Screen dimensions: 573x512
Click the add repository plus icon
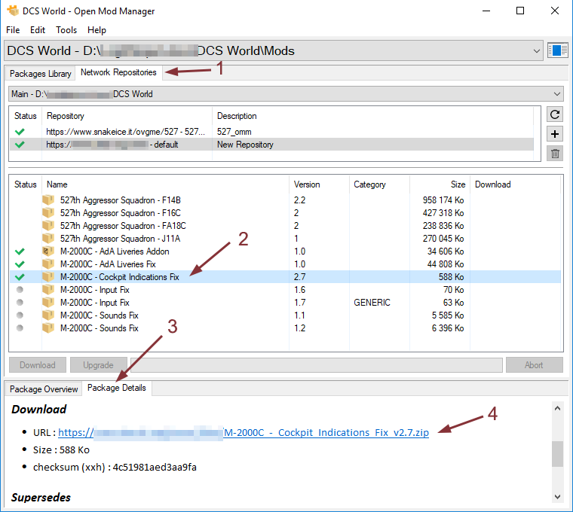[555, 134]
